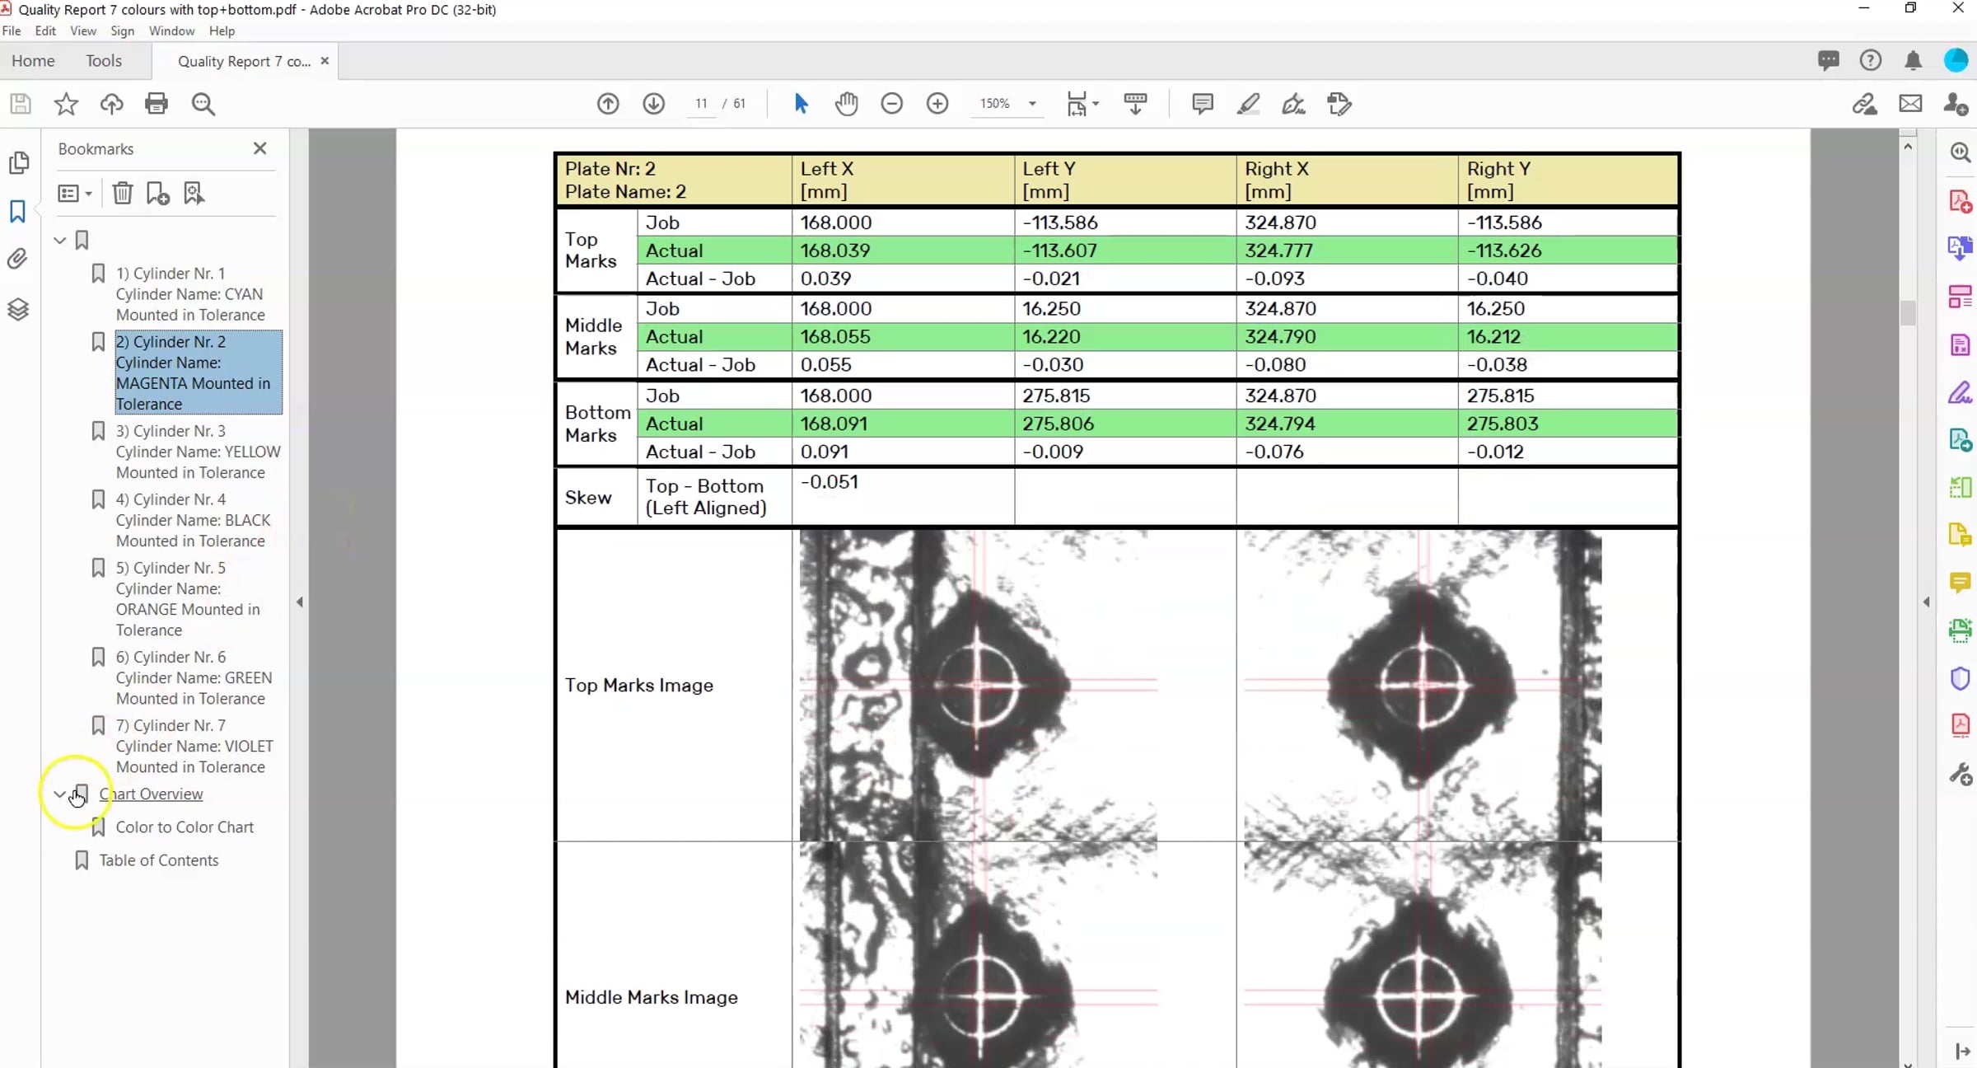Open the Window menu
Screen dimensions: 1977x1068
171,30
